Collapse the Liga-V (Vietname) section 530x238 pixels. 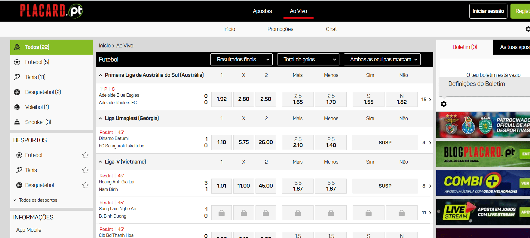(100, 162)
